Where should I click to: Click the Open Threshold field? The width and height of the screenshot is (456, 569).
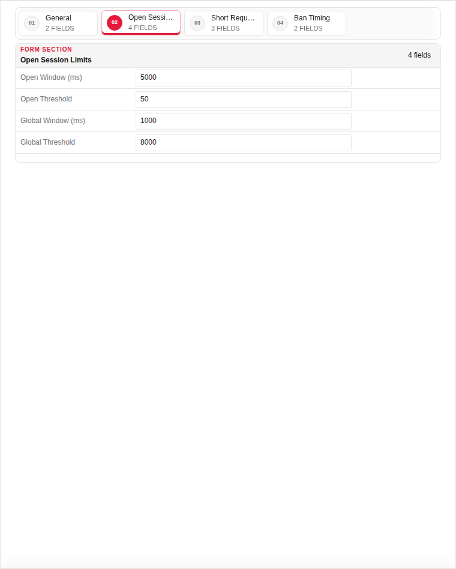coord(244,100)
